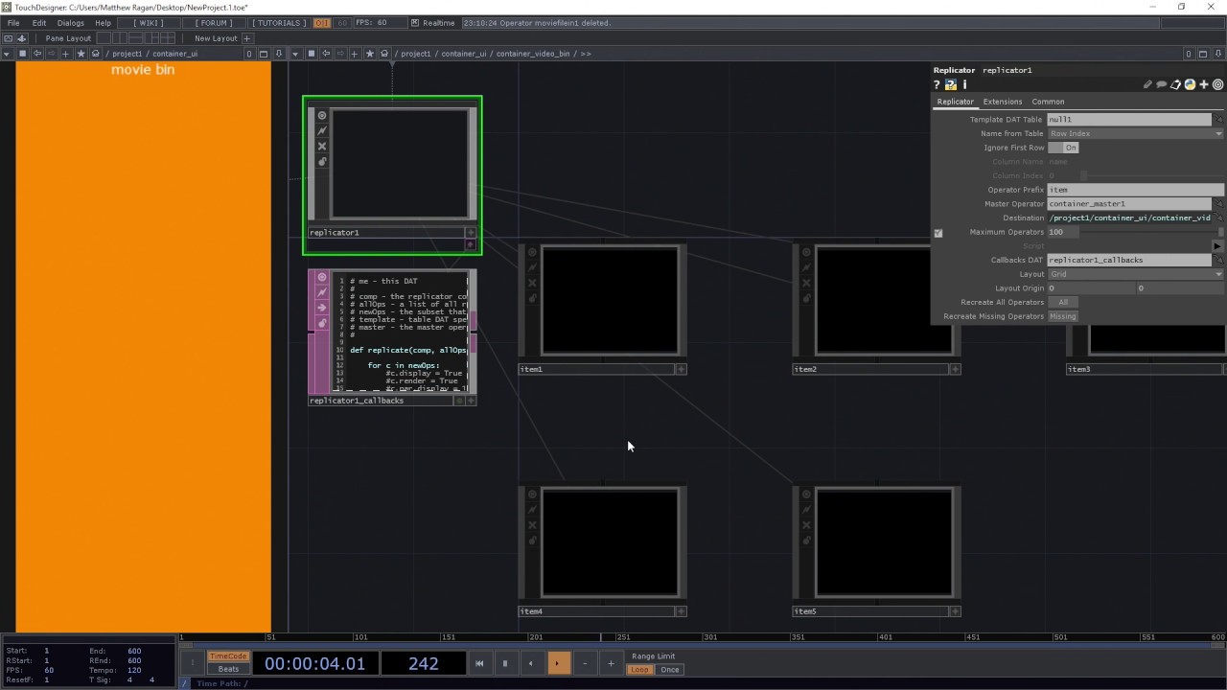Expand path arrows '>>' in right pane
This screenshot has height=690, width=1227.
coord(586,54)
